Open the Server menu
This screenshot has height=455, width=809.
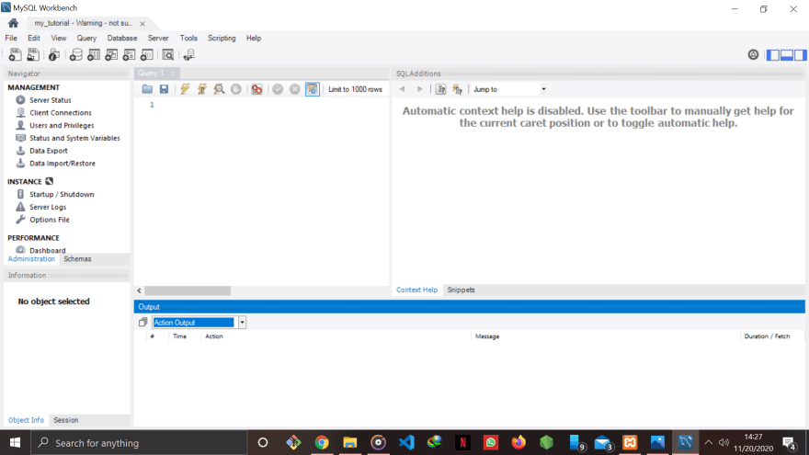point(158,39)
